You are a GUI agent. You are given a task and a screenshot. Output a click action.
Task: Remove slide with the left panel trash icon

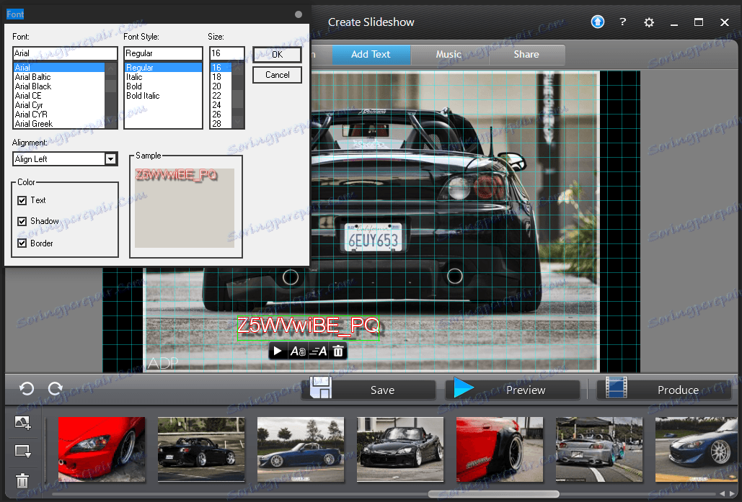point(22,480)
